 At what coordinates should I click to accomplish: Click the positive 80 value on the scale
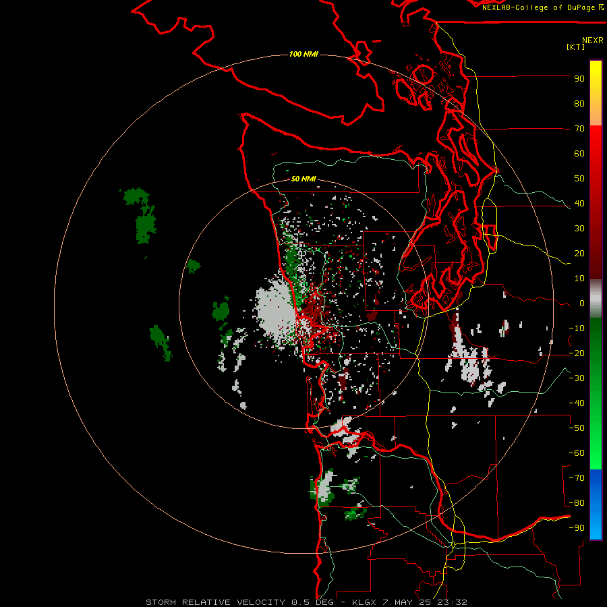point(579,104)
